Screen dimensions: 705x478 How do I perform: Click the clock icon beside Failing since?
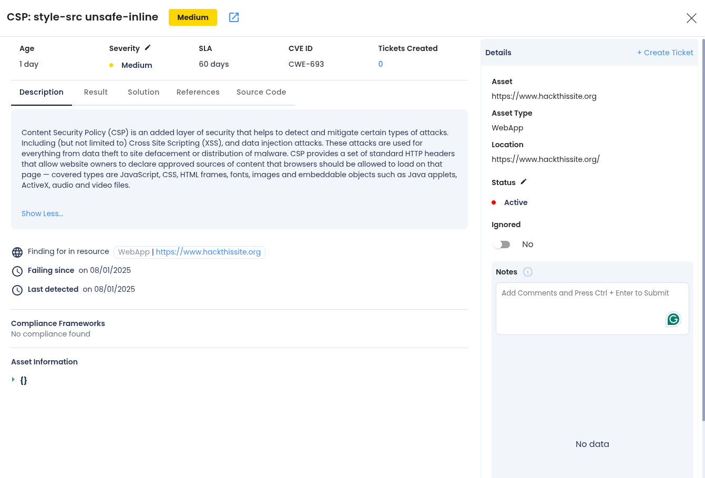[17, 271]
